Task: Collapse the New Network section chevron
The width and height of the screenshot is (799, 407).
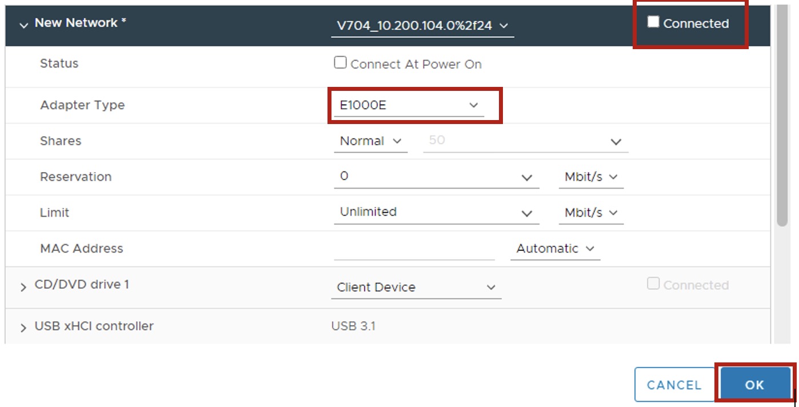Action: (x=23, y=25)
